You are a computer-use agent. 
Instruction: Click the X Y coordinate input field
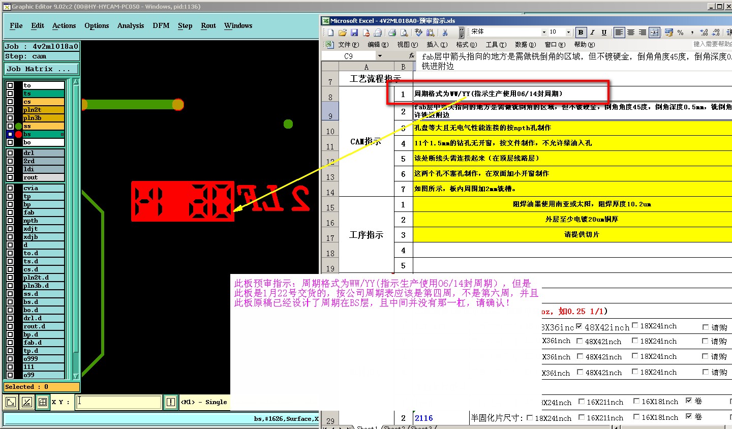pyautogui.click(x=119, y=402)
